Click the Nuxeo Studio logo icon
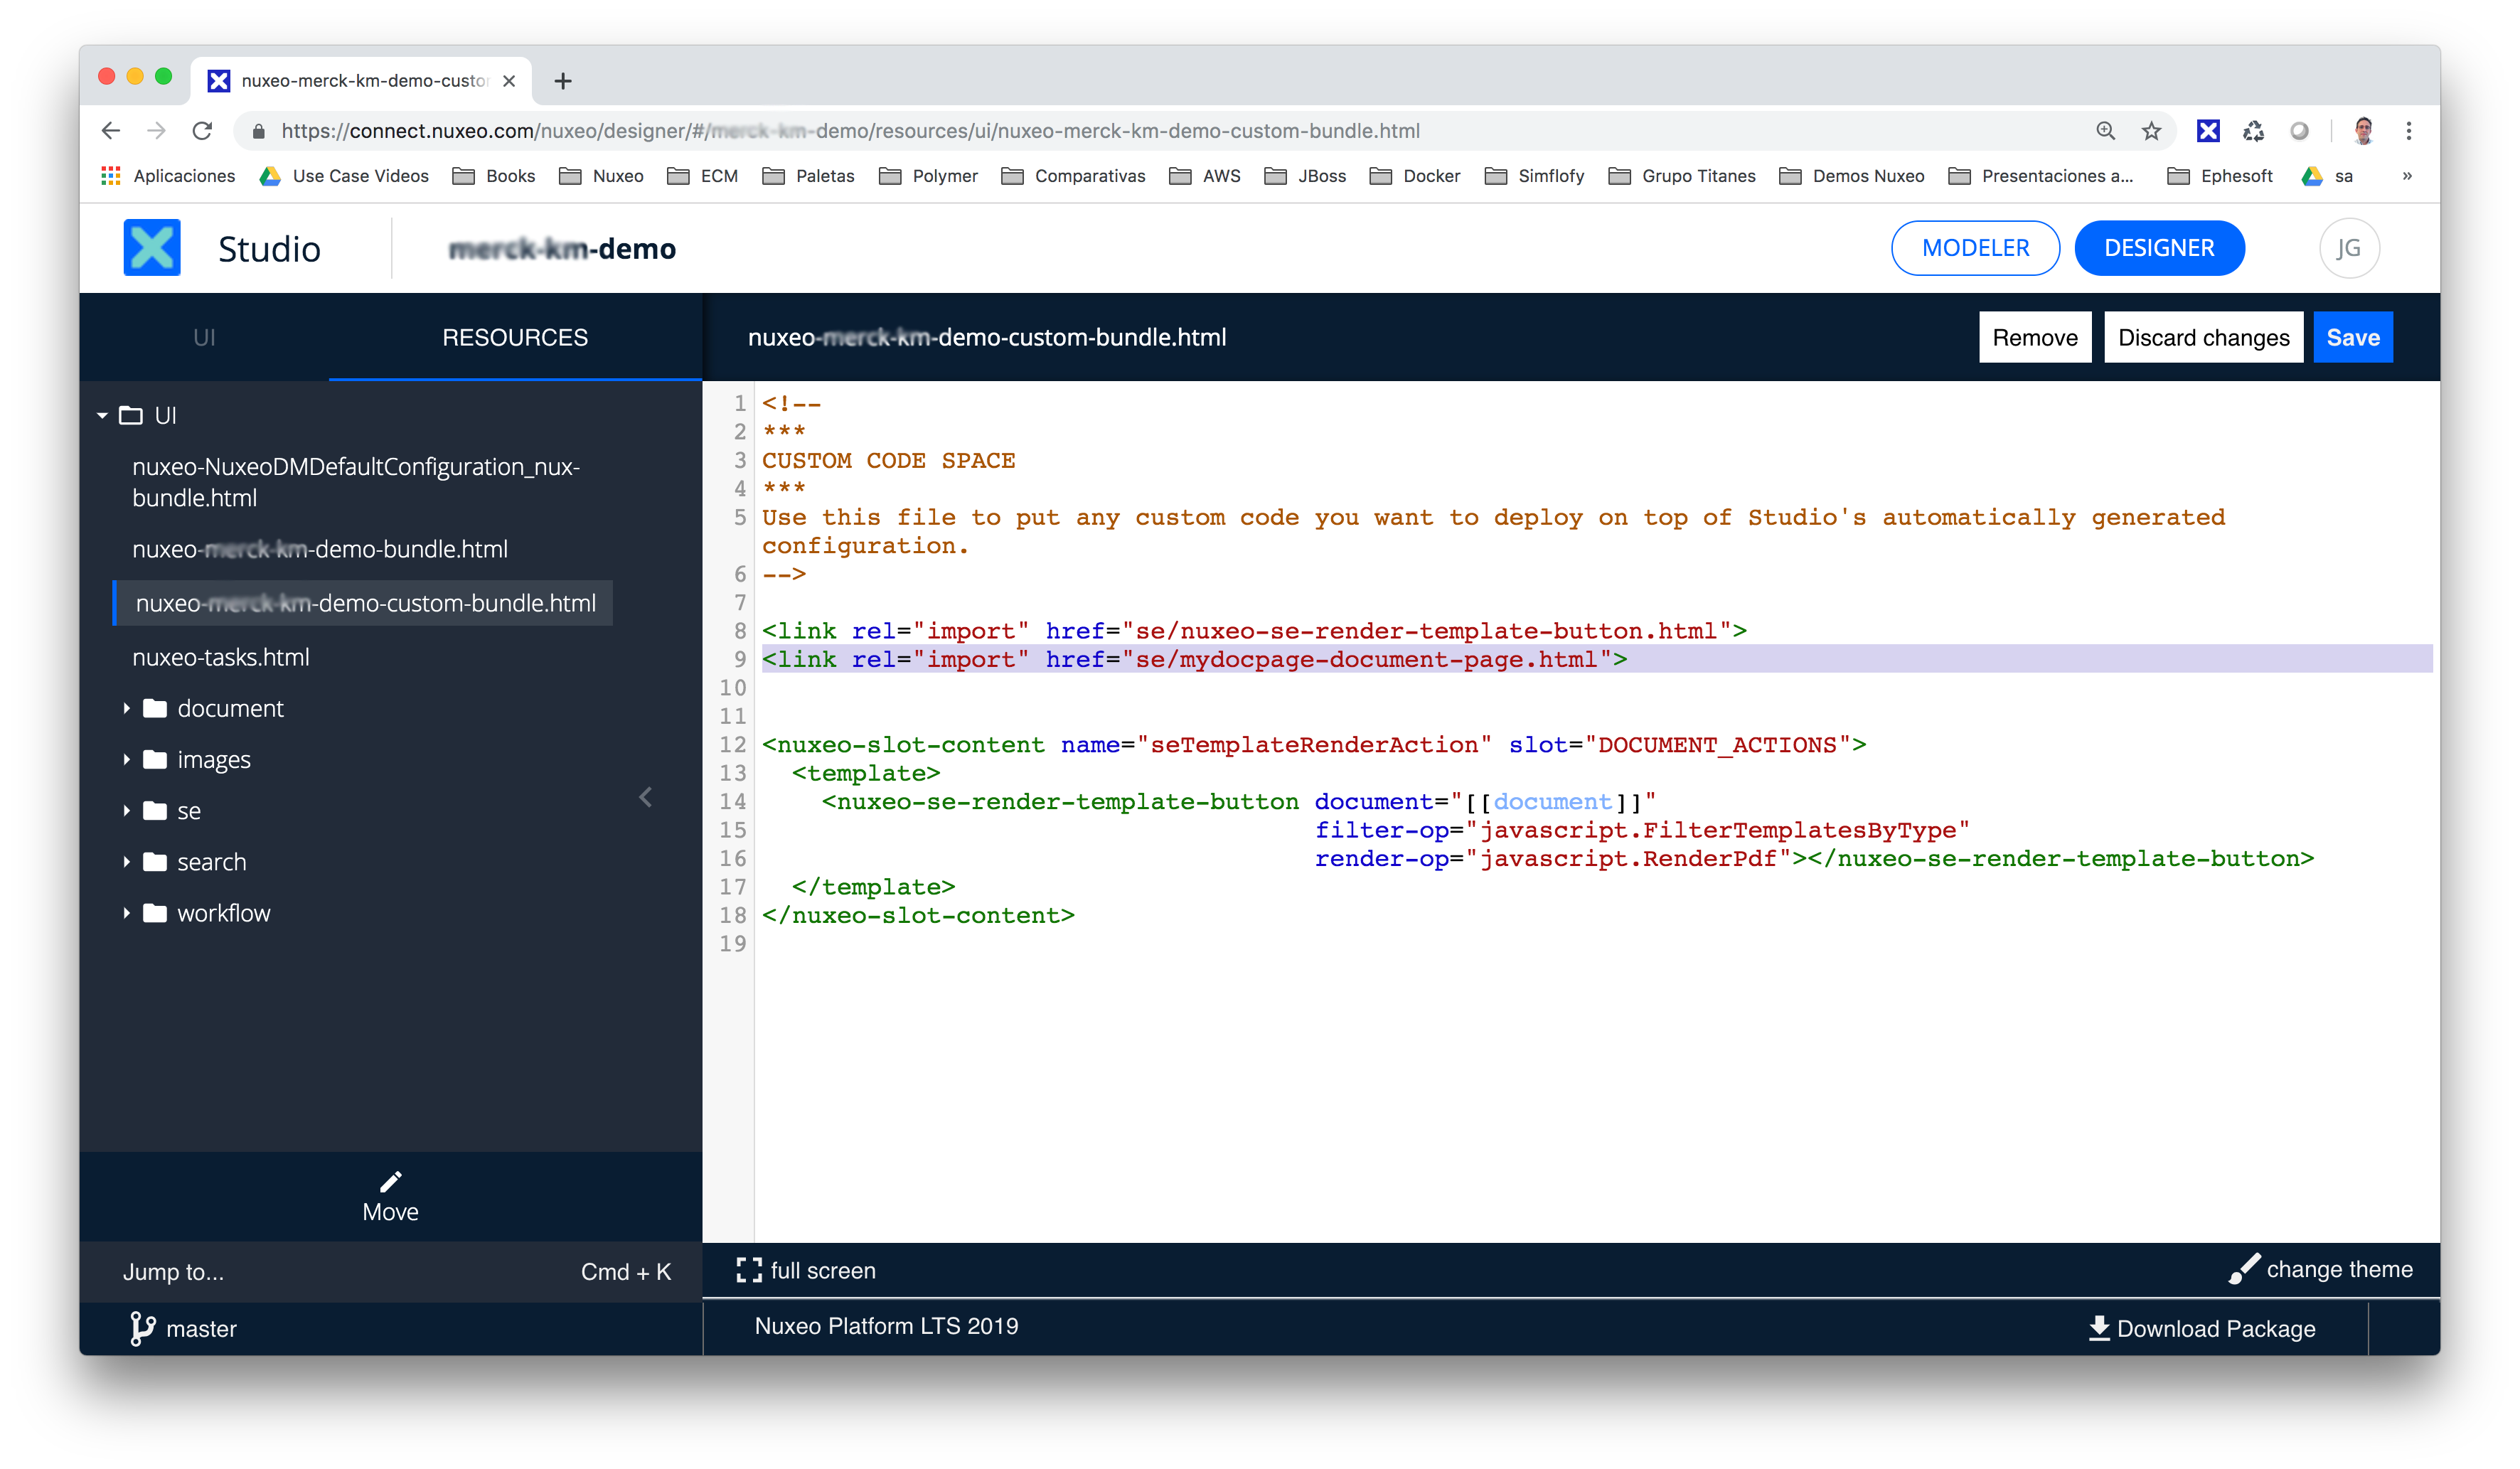 point(152,248)
